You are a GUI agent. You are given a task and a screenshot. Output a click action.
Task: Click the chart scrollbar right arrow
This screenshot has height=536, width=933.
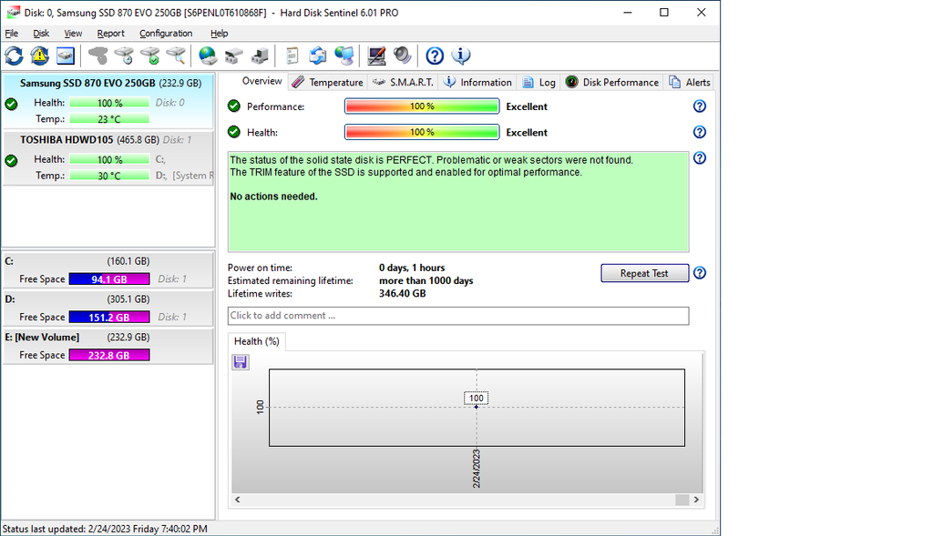pos(697,500)
